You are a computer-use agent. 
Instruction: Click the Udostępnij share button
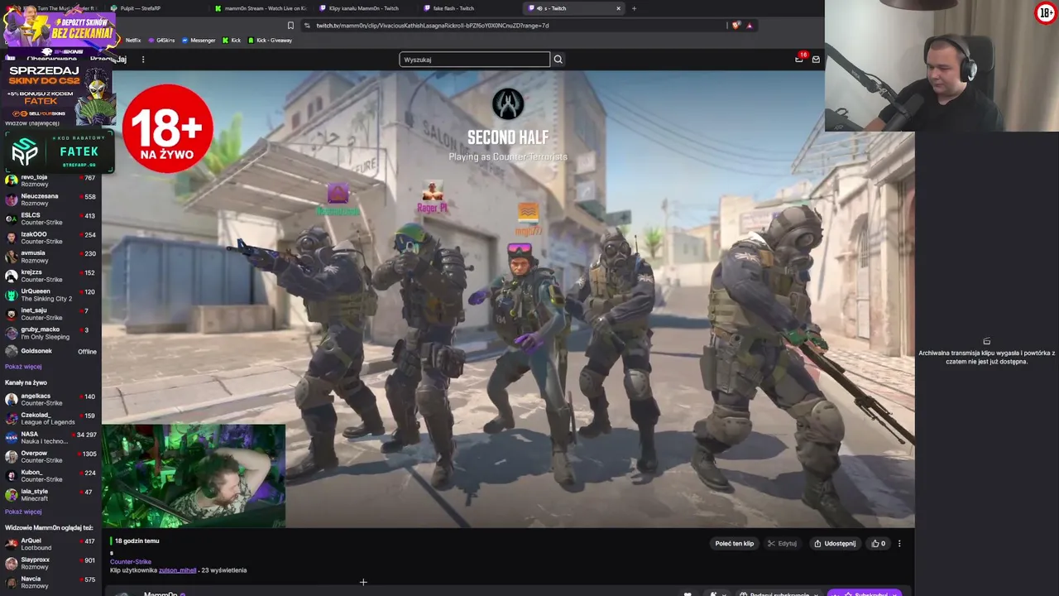[835, 544]
